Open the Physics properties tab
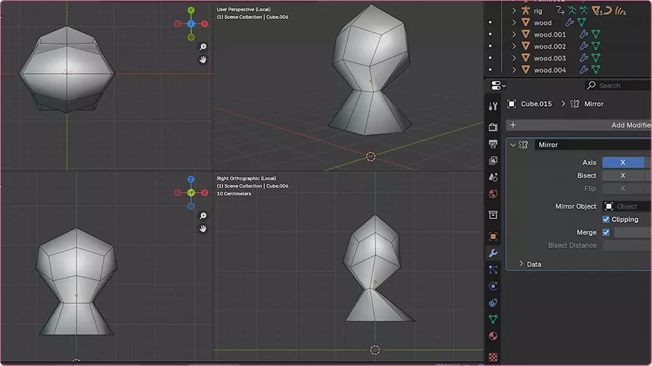 tap(493, 286)
